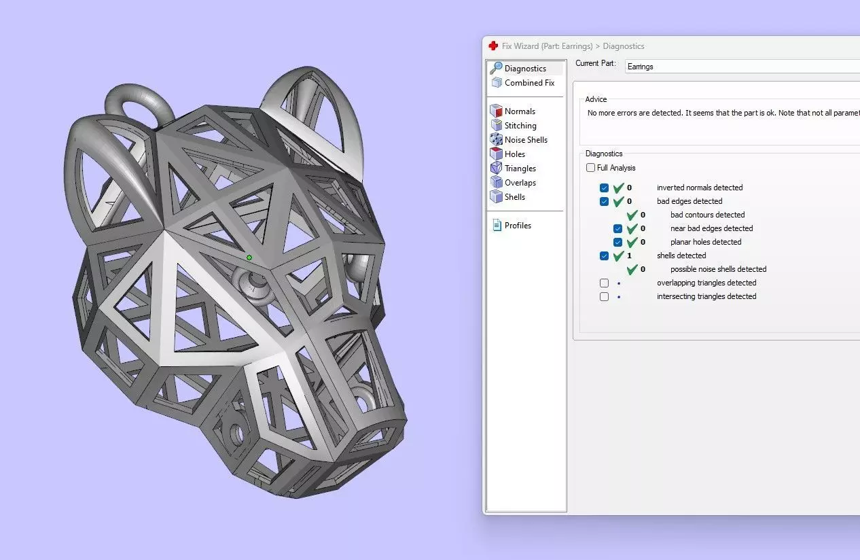Click the Normals icon in the sidebar

click(496, 111)
